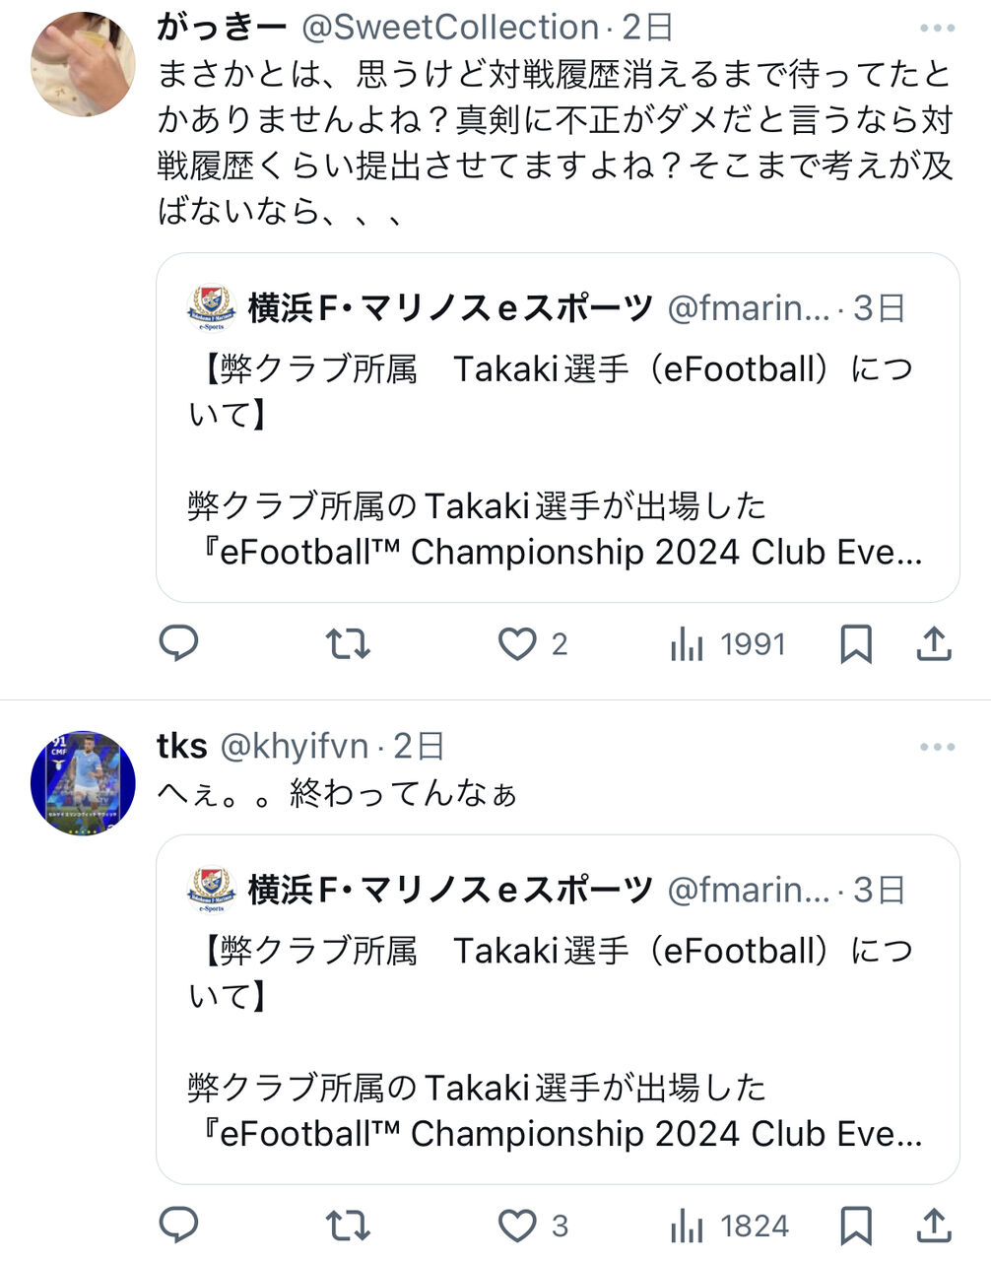Open more options for がっきー's tweet

pos(937,29)
